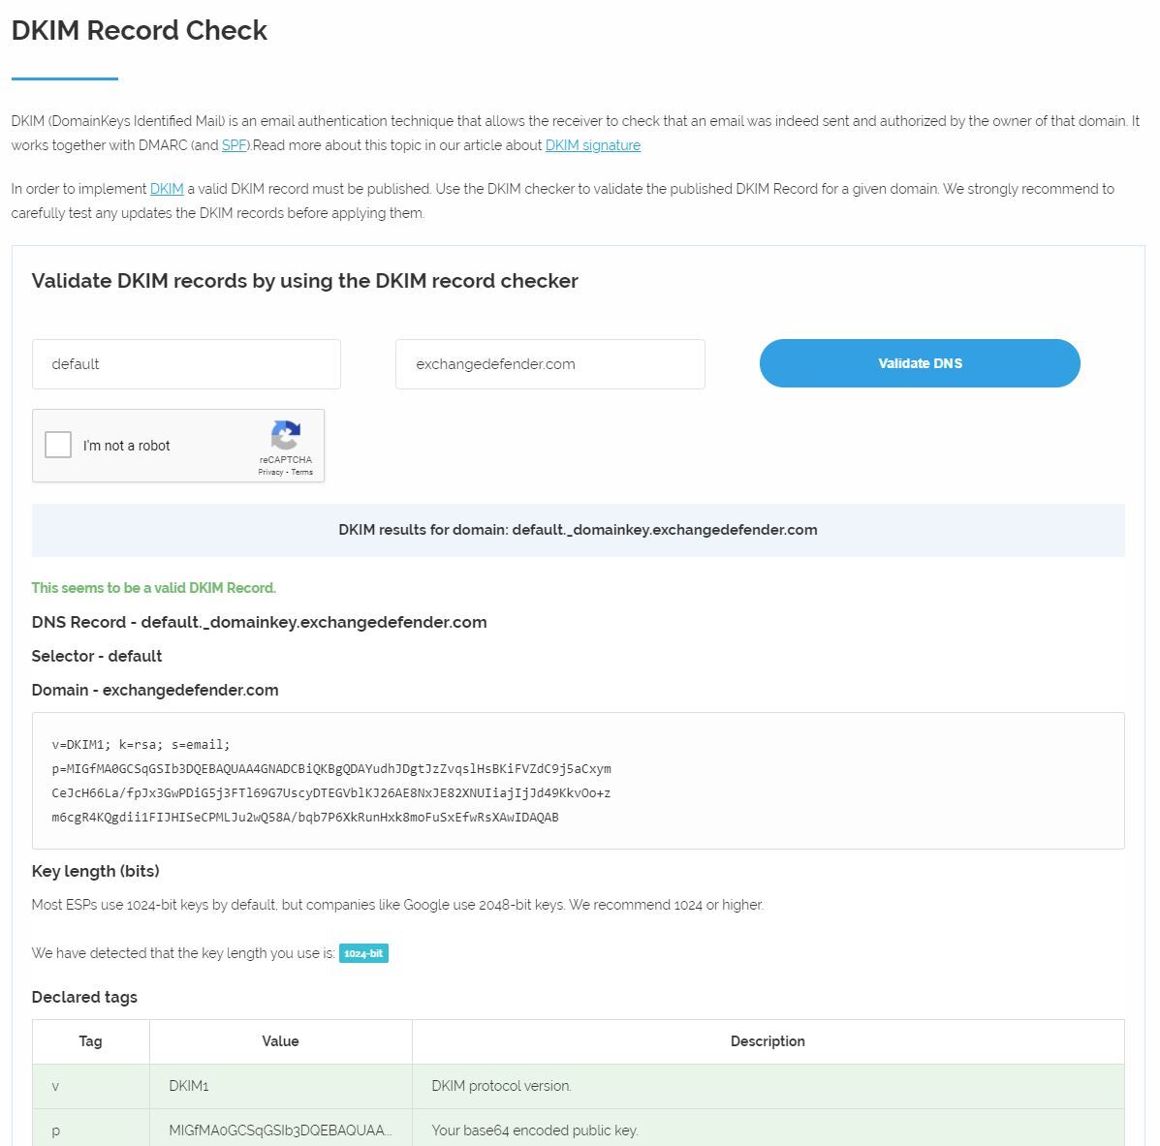Follow the "DKIM signature" article link
This screenshot has width=1160, height=1146.
pos(592,145)
